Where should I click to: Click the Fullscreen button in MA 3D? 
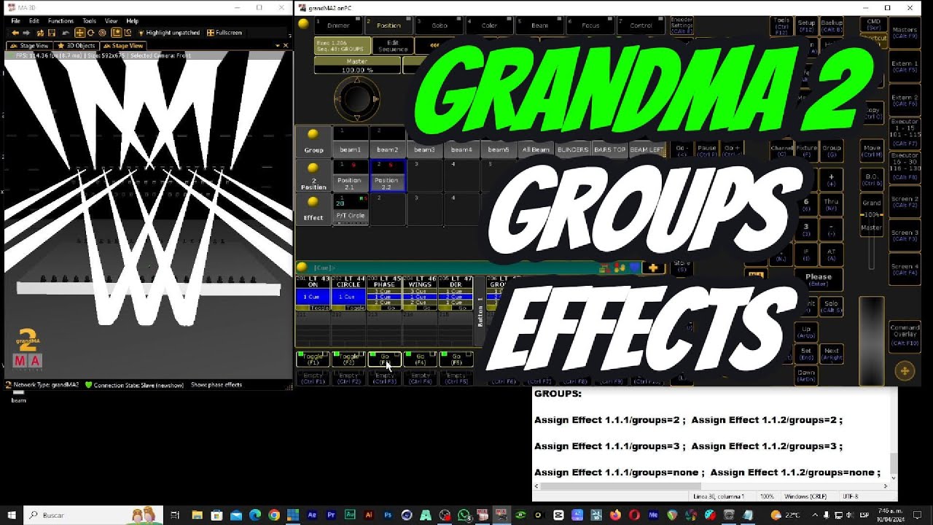click(x=225, y=33)
